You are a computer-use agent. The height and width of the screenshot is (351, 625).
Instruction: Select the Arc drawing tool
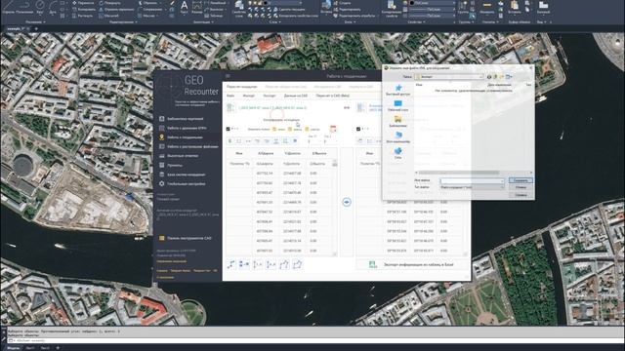pos(53,7)
